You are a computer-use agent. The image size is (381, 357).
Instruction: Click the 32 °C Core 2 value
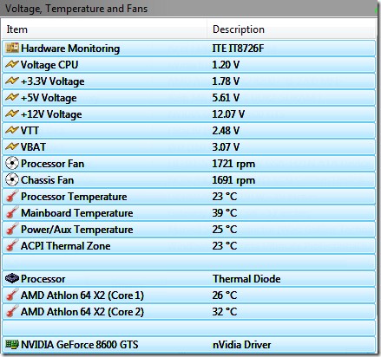(x=225, y=312)
